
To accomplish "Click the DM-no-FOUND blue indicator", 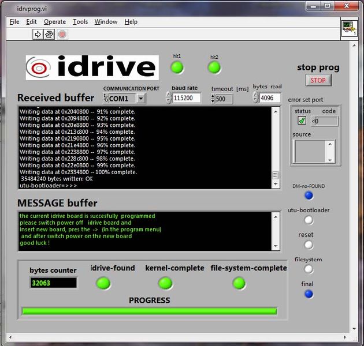I will 309,195.
